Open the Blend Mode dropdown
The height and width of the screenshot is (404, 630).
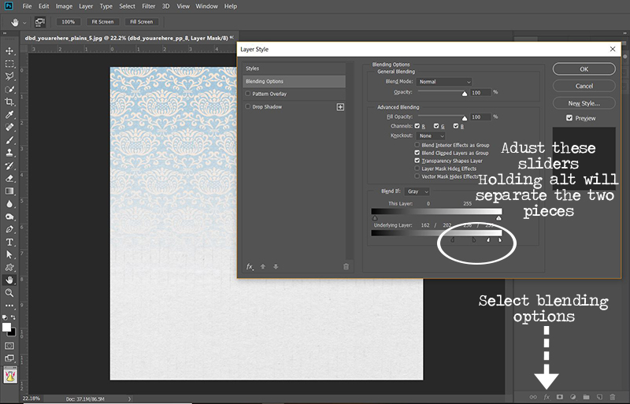pos(444,81)
